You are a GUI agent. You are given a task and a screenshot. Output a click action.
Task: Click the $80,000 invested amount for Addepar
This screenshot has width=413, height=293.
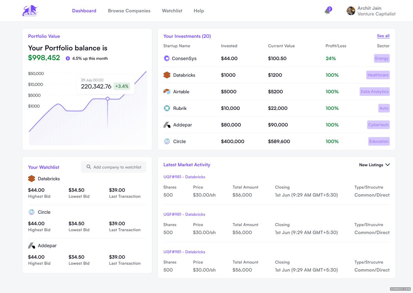231,125
